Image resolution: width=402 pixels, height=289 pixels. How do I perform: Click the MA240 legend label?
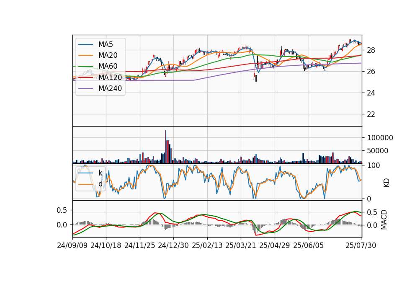[110, 88]
